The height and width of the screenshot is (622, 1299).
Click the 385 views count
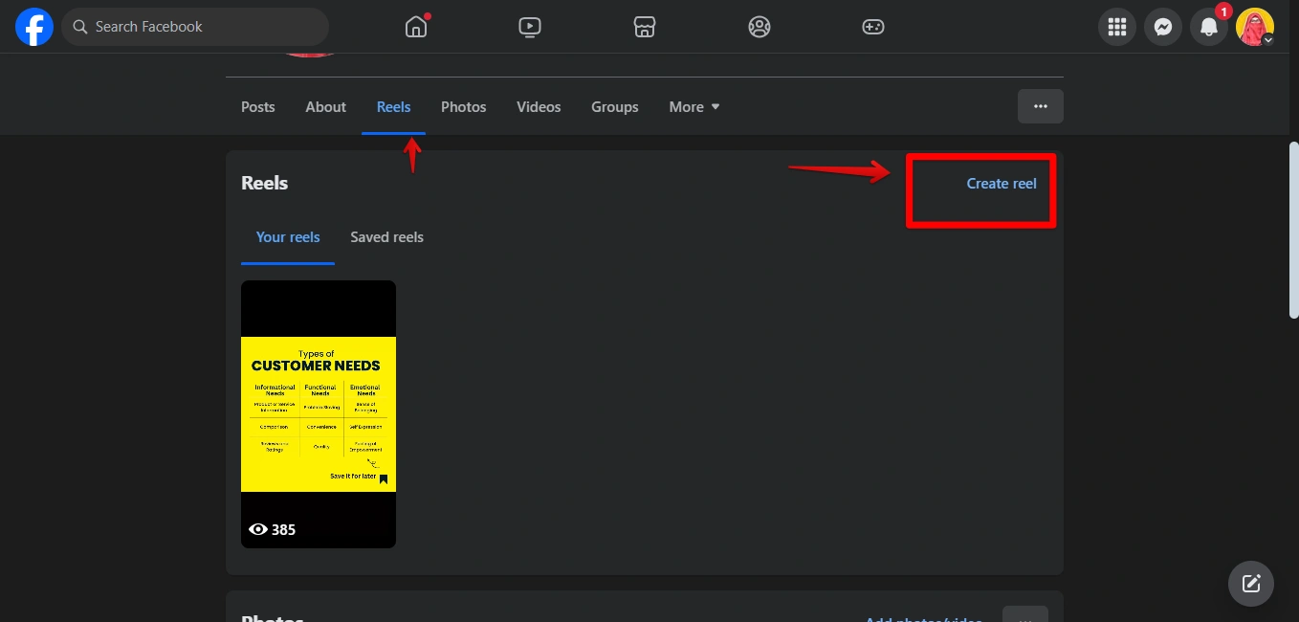(x=272, y=529)
